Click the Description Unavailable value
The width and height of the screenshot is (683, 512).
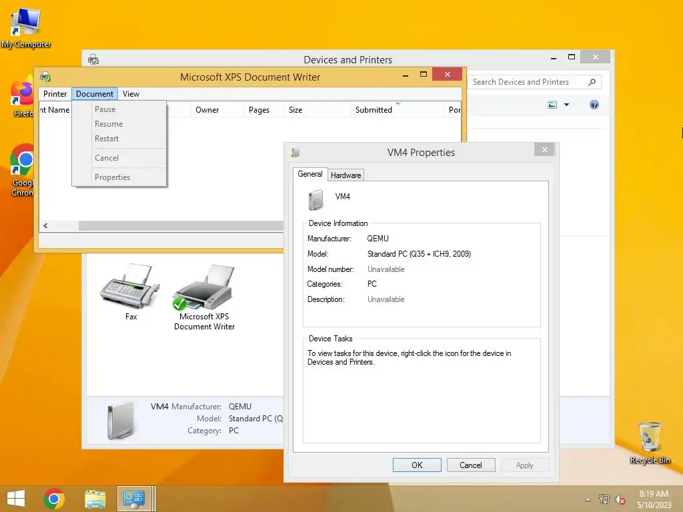click(x=386, y=299)
